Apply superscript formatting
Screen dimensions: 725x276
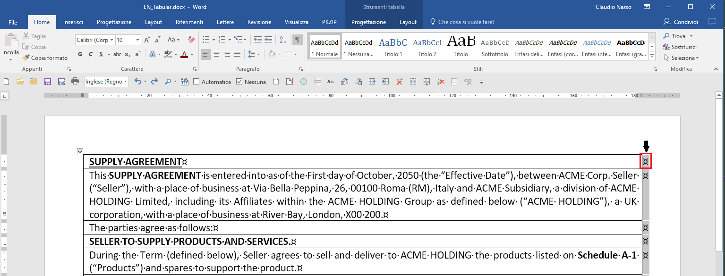click(137, 54)
